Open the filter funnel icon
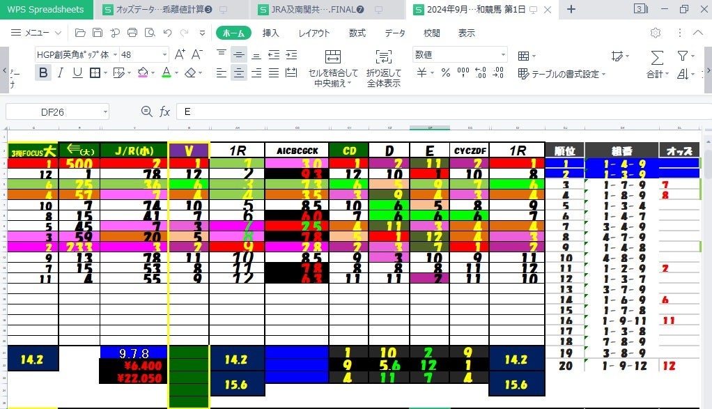The image size is (712, 409). 683,56
